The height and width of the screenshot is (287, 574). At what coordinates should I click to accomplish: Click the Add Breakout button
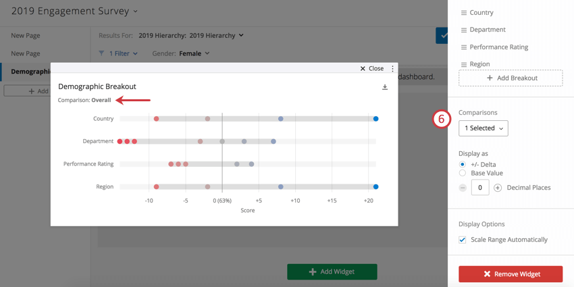[x=511, y=78]
